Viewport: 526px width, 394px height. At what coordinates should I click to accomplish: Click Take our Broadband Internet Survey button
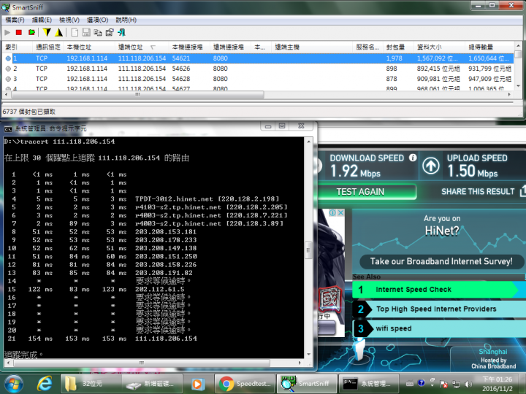click(441, 261)
